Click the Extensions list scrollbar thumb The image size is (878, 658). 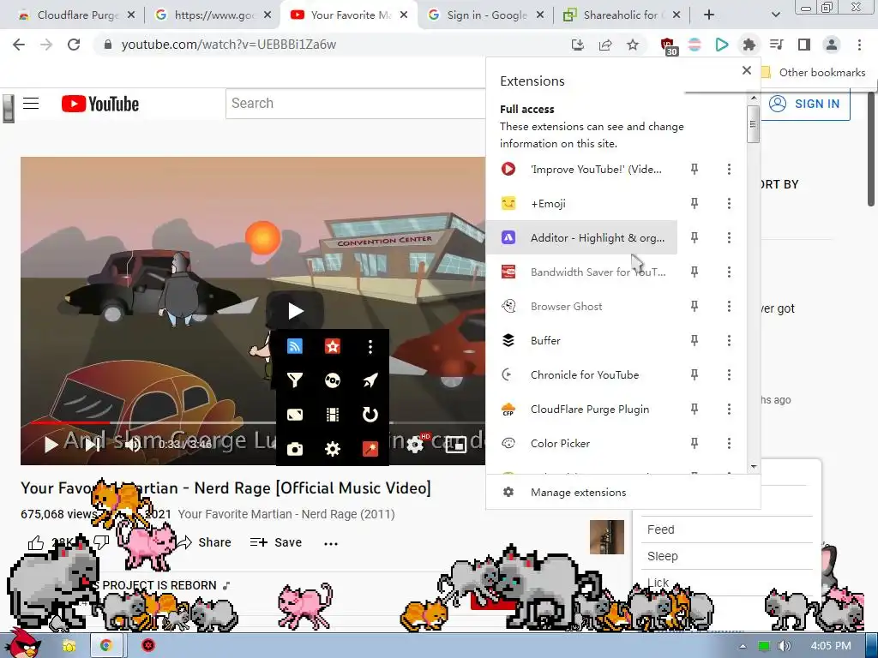coord(753,123)
